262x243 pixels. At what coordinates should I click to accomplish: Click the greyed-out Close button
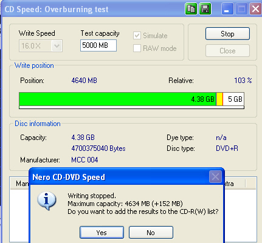227,51
